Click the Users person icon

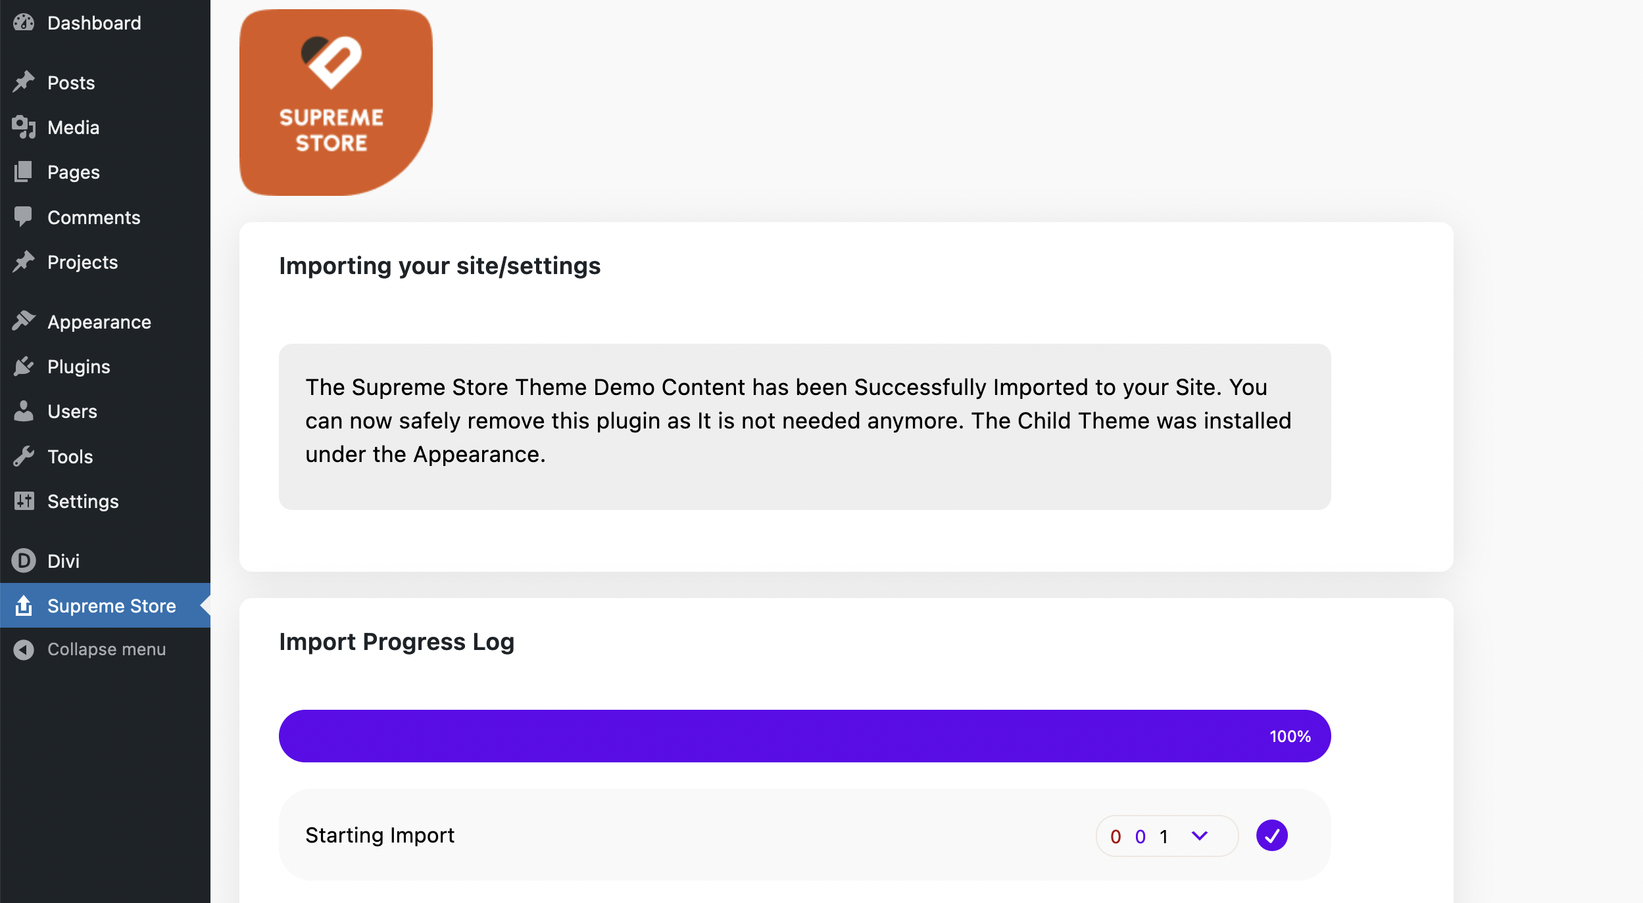[24, 411]
